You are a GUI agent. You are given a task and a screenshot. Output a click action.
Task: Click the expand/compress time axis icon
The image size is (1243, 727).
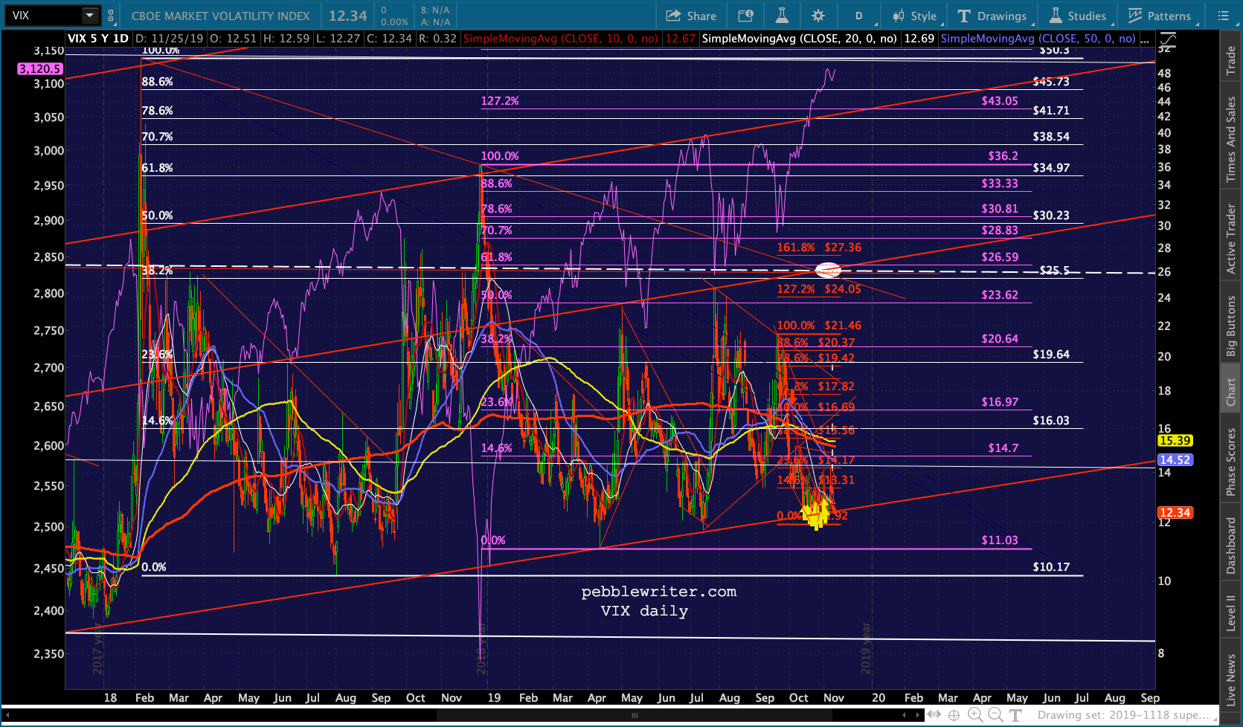(x=934, y=715)
